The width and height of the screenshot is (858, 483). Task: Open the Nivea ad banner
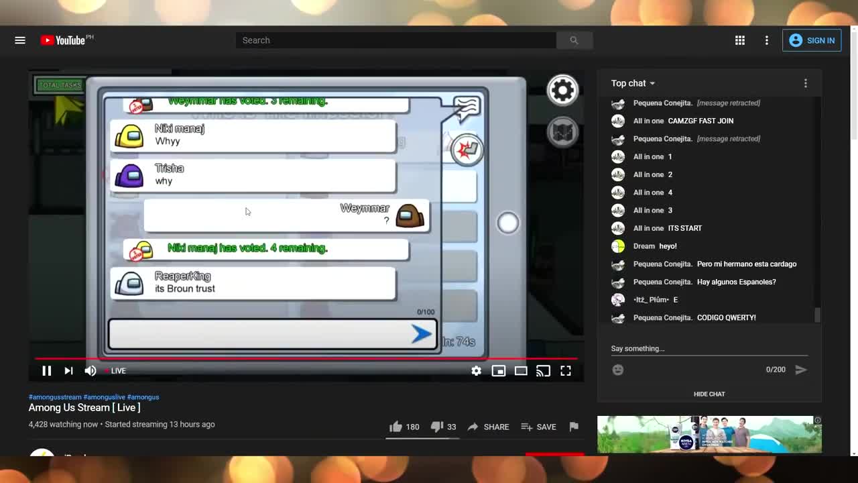[x=709, y=434]
